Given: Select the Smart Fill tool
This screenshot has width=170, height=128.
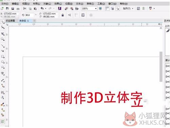Looking at the screenshot, I should [x=2, y=115].
